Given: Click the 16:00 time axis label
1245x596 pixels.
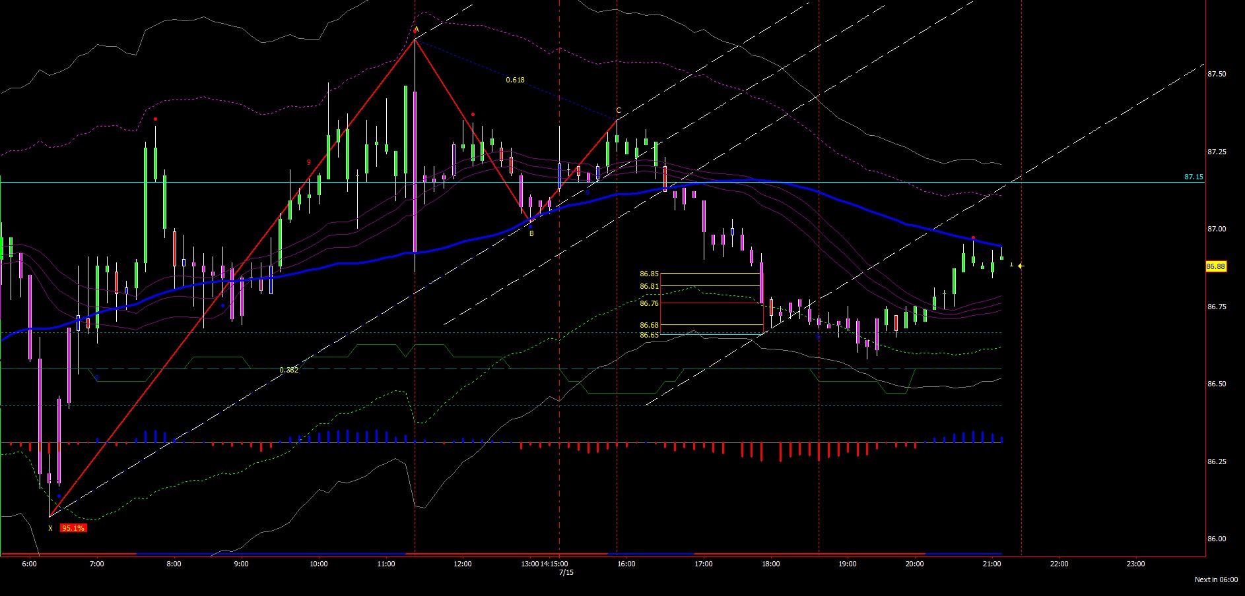Looking at the screenshot, I should 626,564.
